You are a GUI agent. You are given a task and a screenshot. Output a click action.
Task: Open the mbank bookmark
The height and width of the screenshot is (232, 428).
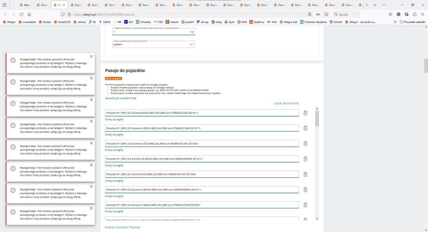pyautogui.click(x=171, y=21)
